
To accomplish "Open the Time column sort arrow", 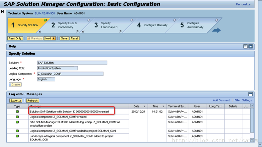I will [163, 106].
